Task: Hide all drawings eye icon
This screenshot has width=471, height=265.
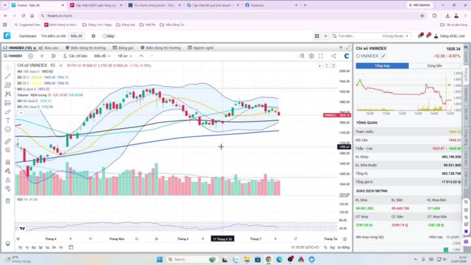Action: [x=8, y=188]
